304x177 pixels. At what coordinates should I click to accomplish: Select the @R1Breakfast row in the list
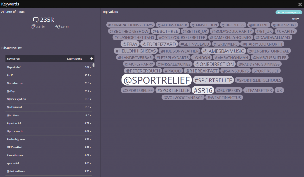tap(49, 147)
